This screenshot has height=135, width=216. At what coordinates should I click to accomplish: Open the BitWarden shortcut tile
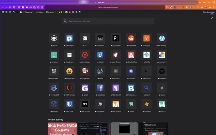click(x=131, y=88)
